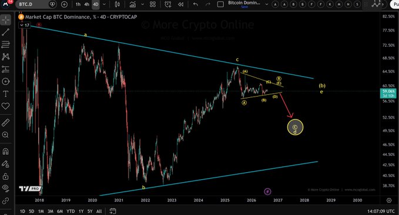Expand the layout management dropdown arrow
This screenshot has width=399, height=215.
(x=266, y=4)
